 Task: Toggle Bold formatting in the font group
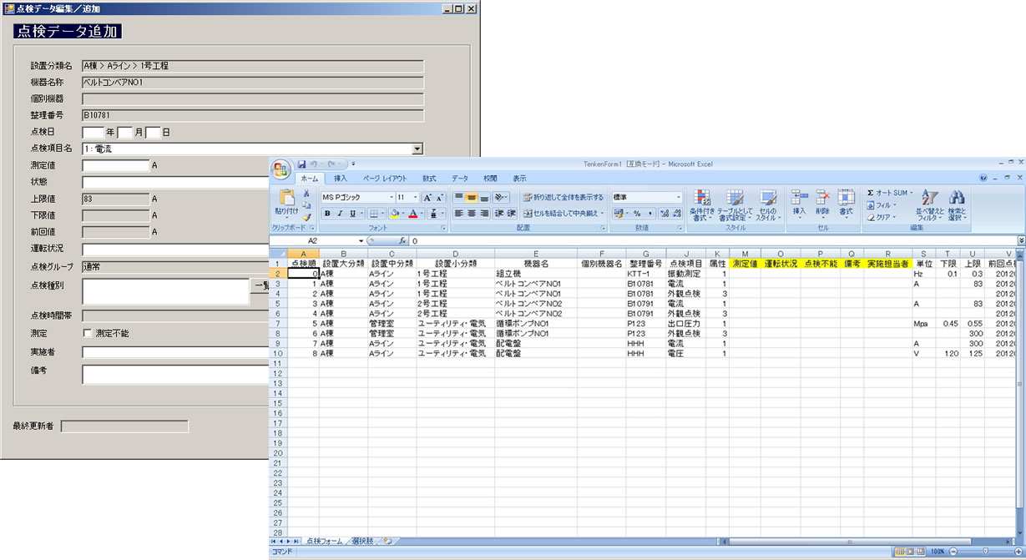point(327,214)
